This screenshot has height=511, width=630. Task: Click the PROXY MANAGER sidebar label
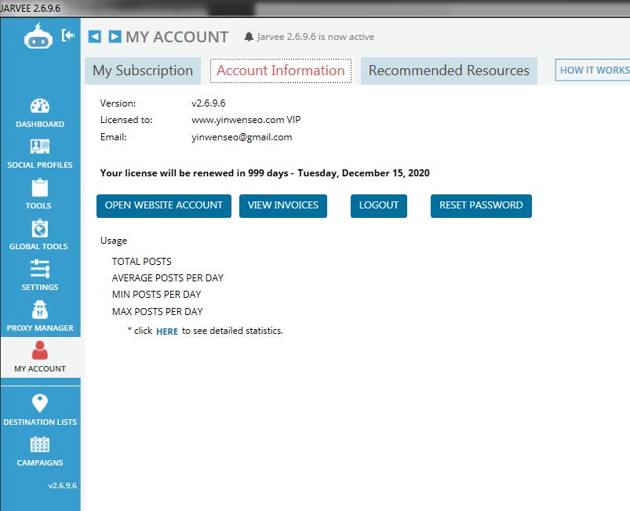point(40,328)
